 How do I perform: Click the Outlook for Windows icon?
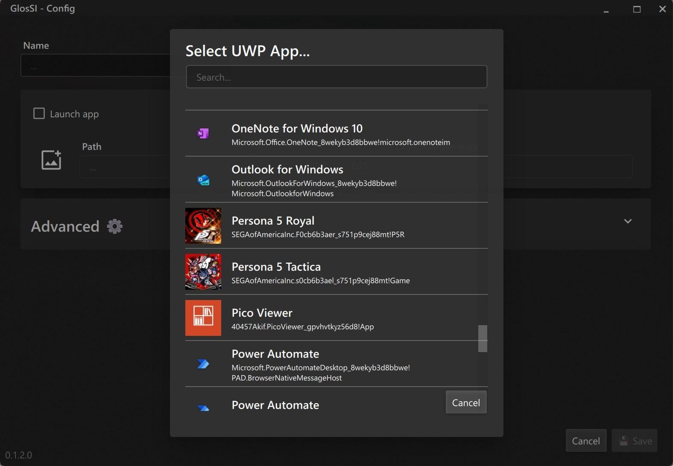[203, 180]
